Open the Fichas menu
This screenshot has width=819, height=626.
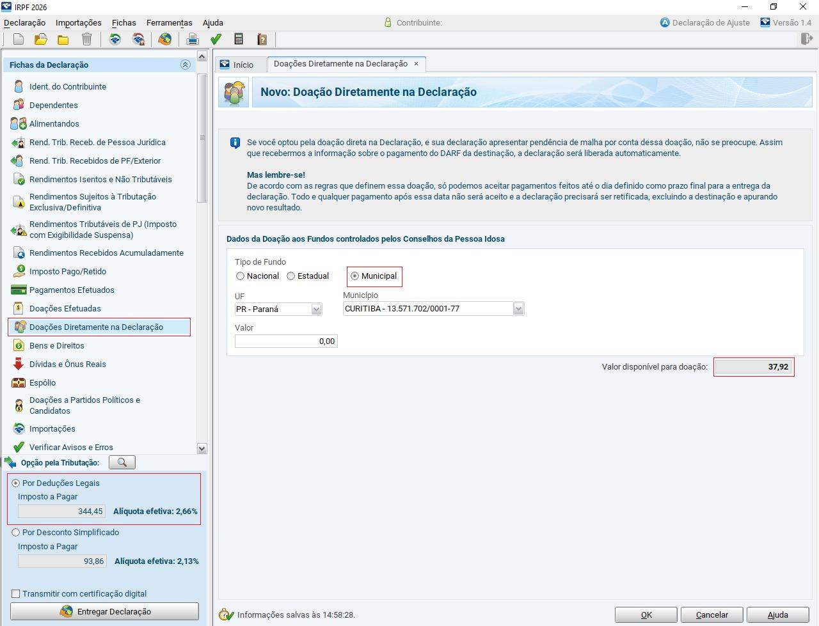[123, 22]
